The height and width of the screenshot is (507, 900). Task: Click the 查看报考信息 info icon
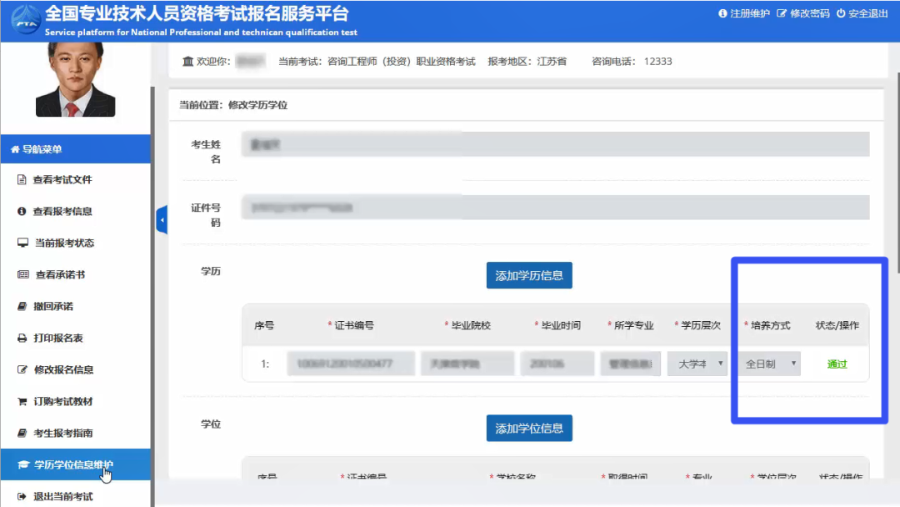point(22,212)
